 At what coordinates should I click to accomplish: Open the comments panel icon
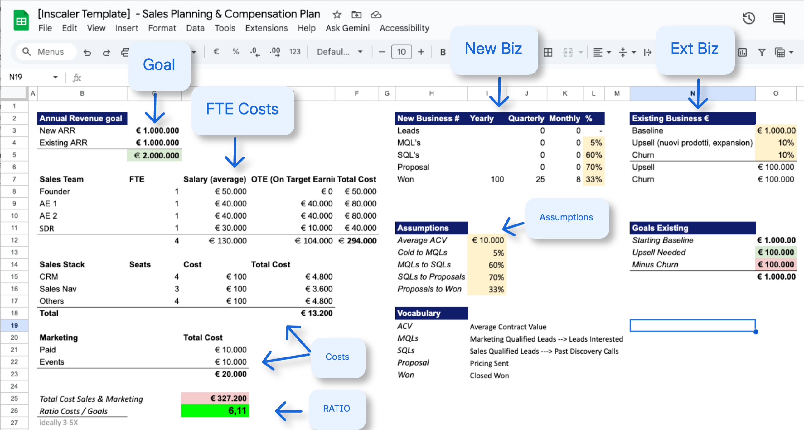pos(779,19)
